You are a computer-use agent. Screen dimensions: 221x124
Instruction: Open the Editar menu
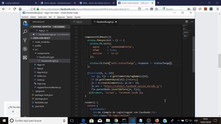(33, 17)
